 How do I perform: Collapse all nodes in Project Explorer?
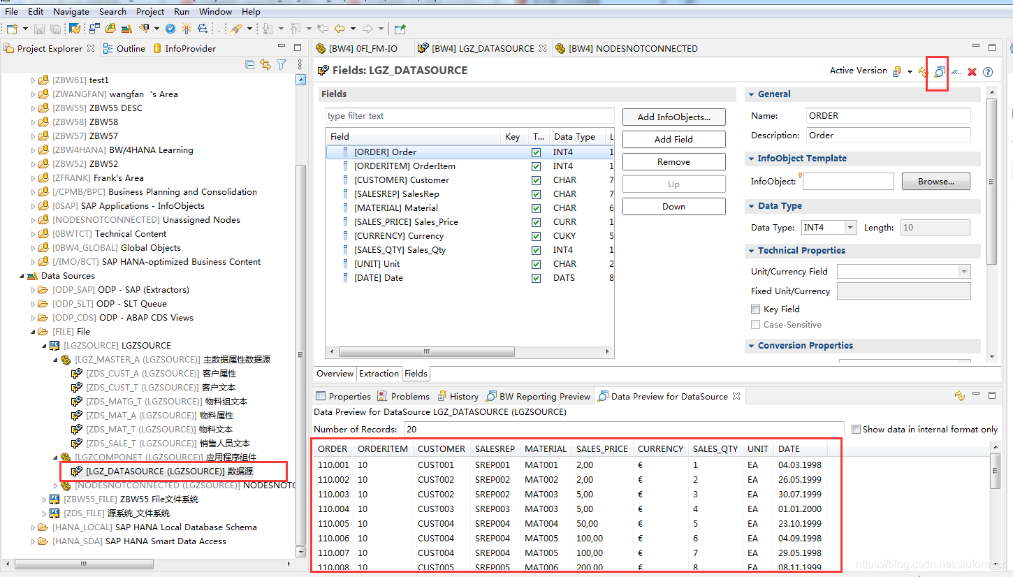point(250,64)
